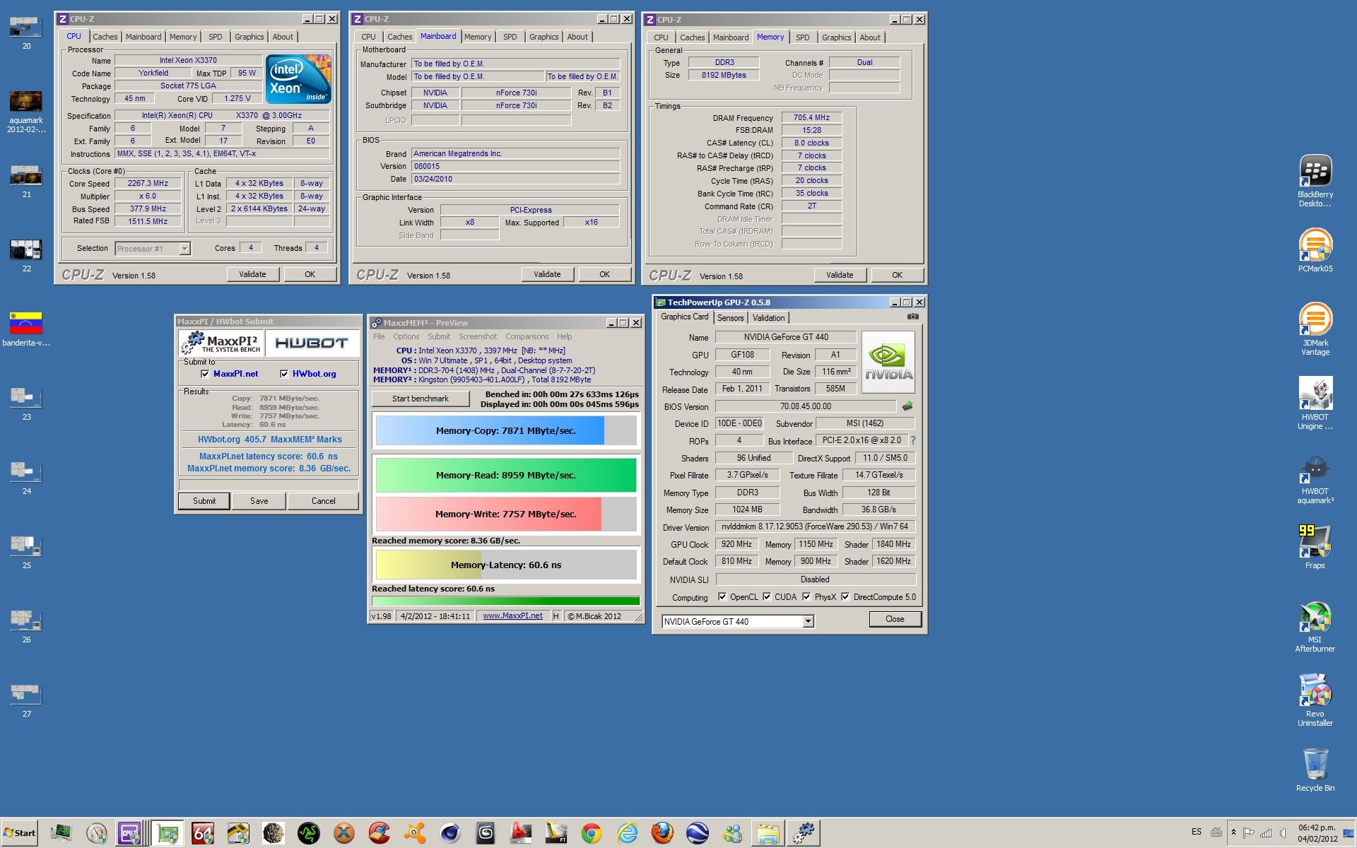Open the Recycle Bin

(x=1315, y=770)
